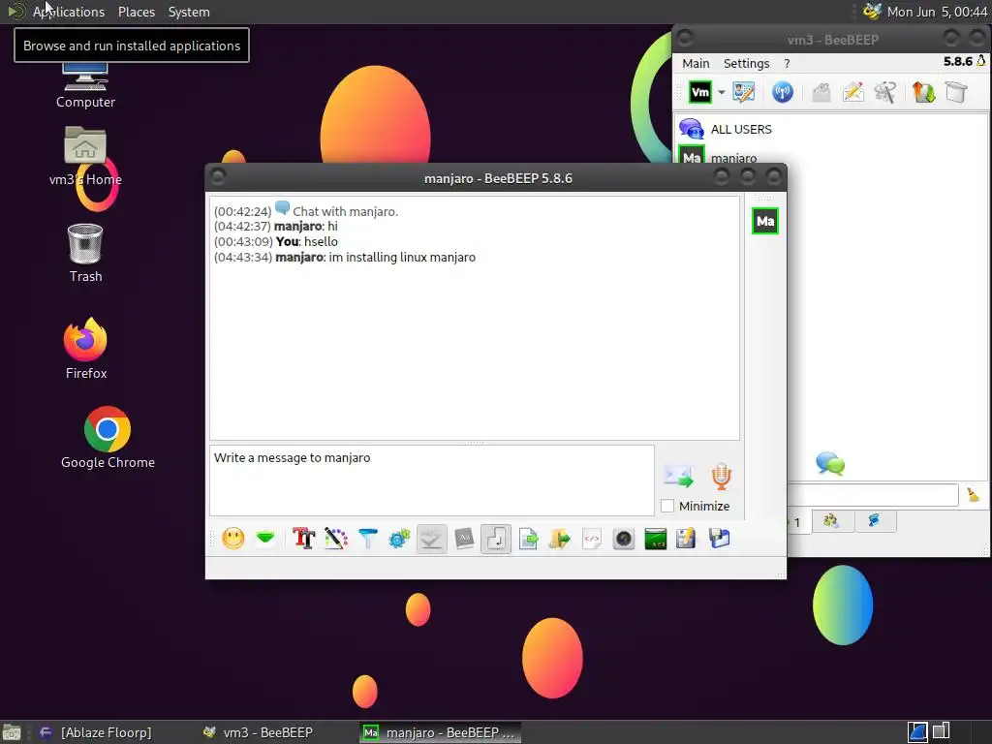
Task: Click the gray group tools icon
Action: click(x=885, y=92)
